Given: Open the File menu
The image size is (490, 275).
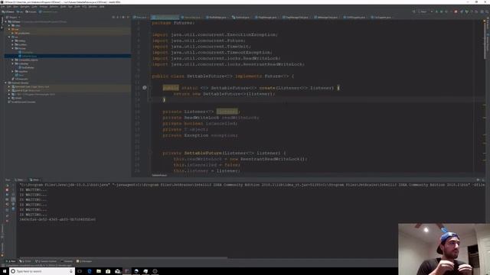Looking at the screenshot, I should [3, 7].
